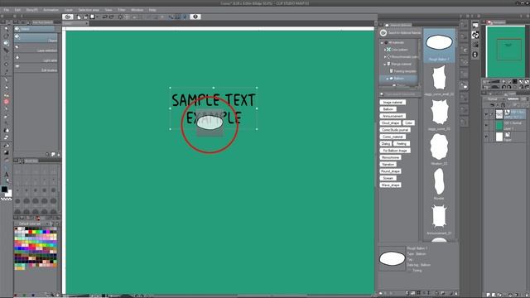Image resolution: width=530 pixels, height=298 pixels.
Task: Select the red highlighted Airbrush tool
Action: (6, 101)
